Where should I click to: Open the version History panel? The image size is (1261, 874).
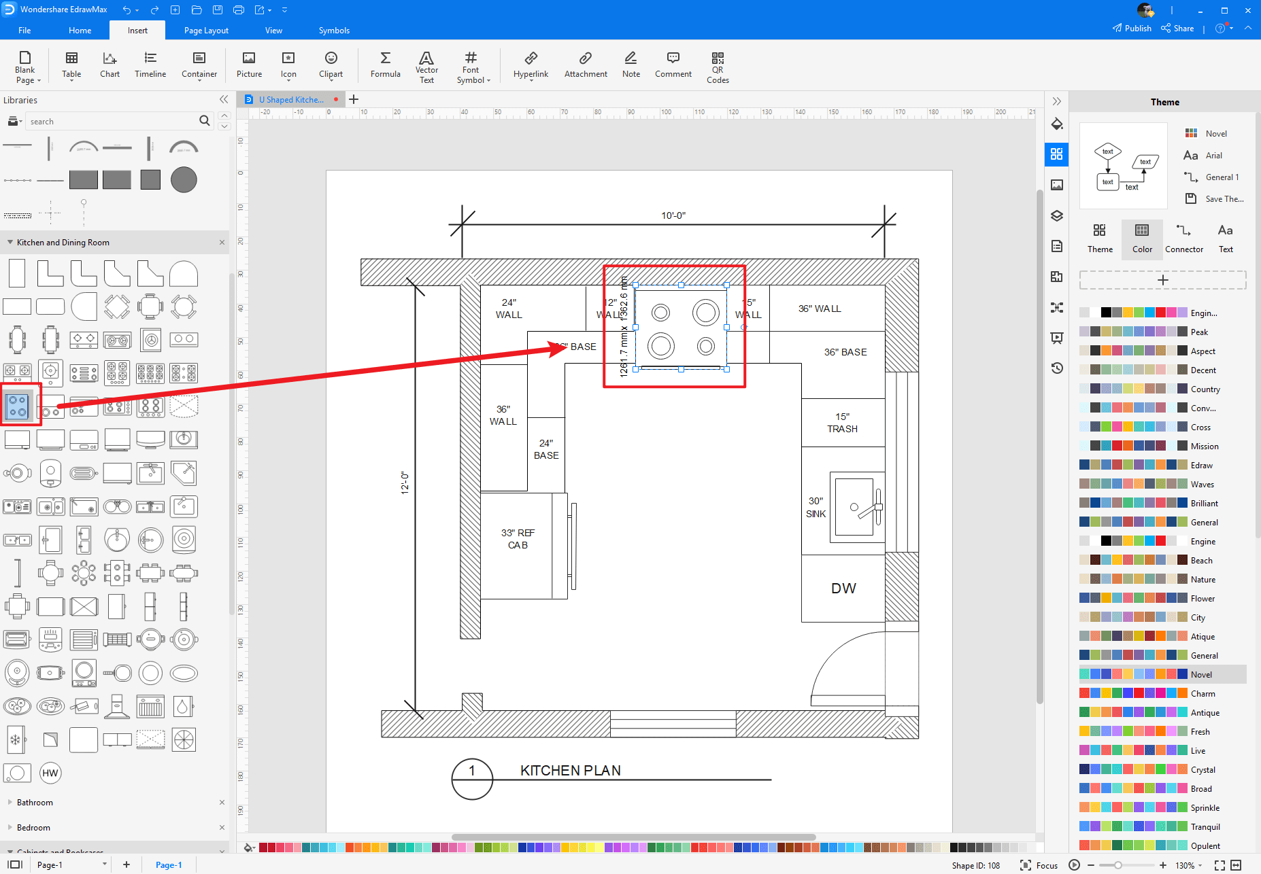pos(1056,368)
